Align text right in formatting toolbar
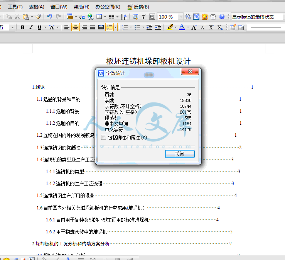Viewport: 285px width, 260px height. [84, 27]
